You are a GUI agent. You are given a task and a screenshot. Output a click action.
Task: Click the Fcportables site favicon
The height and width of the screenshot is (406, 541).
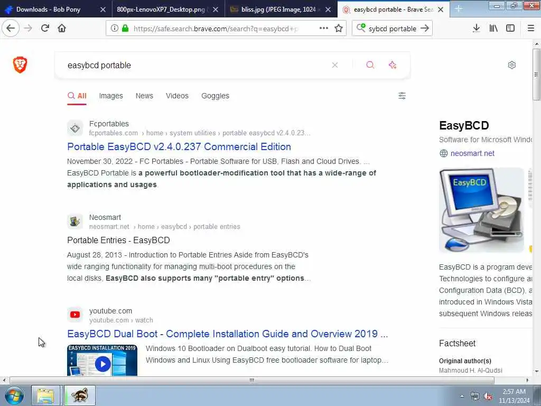pos(75,128)
